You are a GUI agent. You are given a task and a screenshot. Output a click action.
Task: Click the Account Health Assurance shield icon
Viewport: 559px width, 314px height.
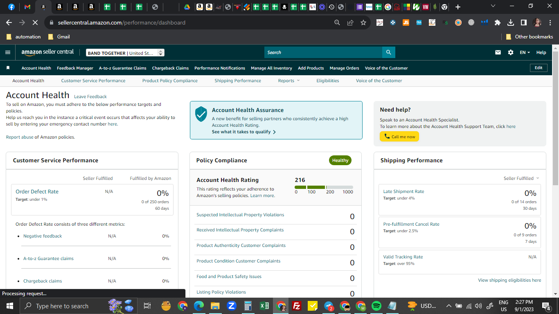click(x=201, y=114)
